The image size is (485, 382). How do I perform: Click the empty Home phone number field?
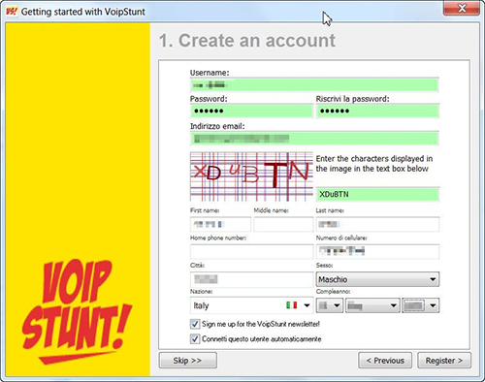click(x=251, y=251)
